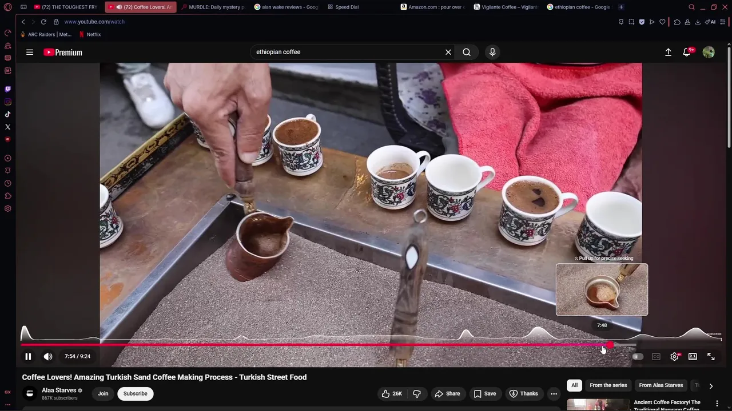The image size is (732, 411).
Task: Bookmark page with the heart icon
Action: pos(662,22)
